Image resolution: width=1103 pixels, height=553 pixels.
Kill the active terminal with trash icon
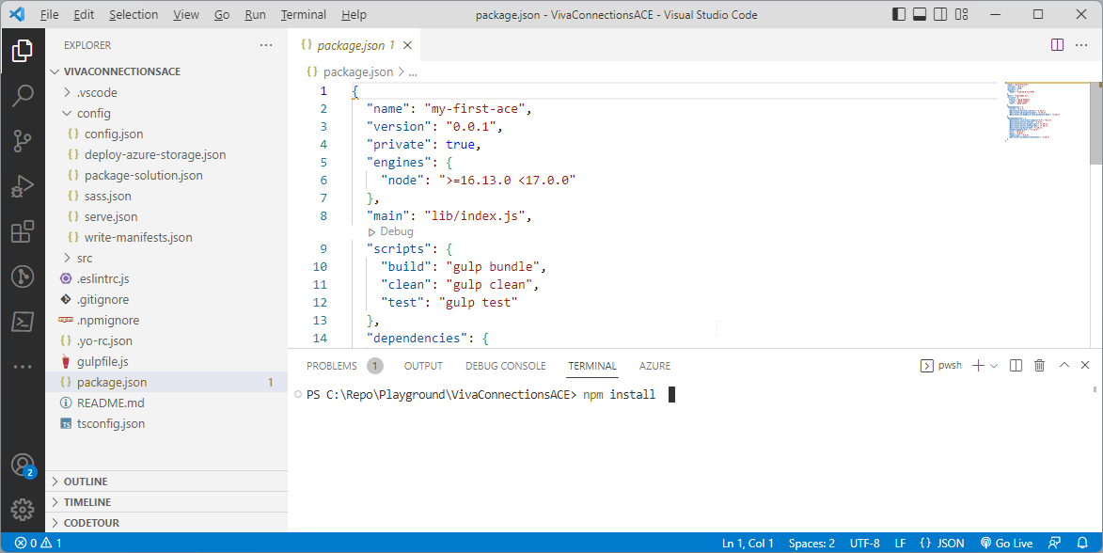click(x=1039, y=365)
